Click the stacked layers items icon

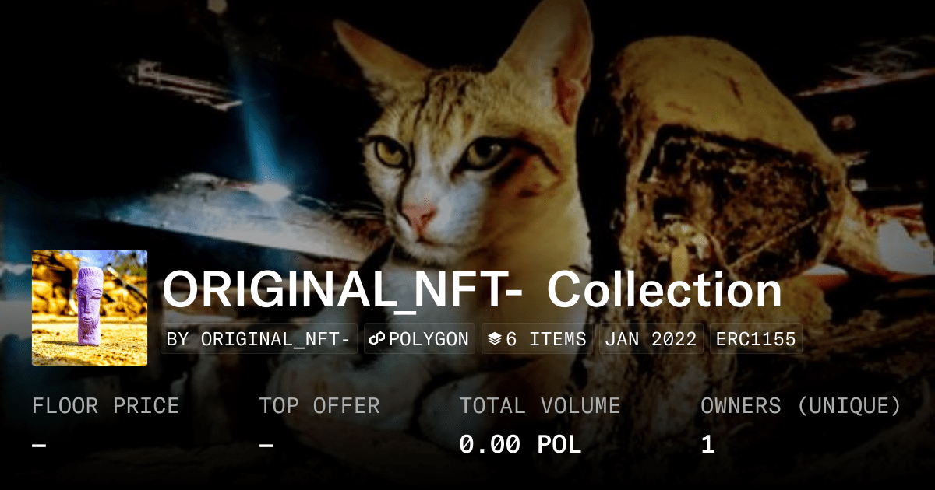pyautogui.click(x=495, y=339)
